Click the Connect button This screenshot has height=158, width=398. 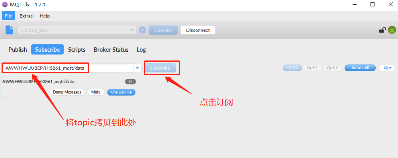coord(163,30)
